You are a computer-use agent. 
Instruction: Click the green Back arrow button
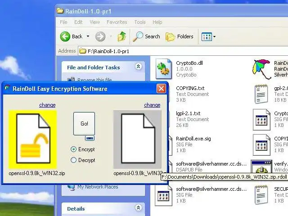(65, 36)
